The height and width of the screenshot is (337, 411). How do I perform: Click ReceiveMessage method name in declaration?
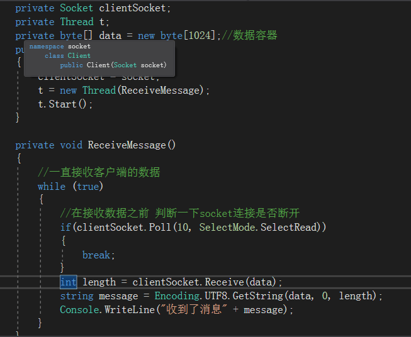coord(127,145)
